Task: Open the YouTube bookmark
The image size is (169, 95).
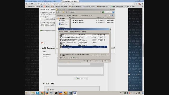Action: [46, 6]
